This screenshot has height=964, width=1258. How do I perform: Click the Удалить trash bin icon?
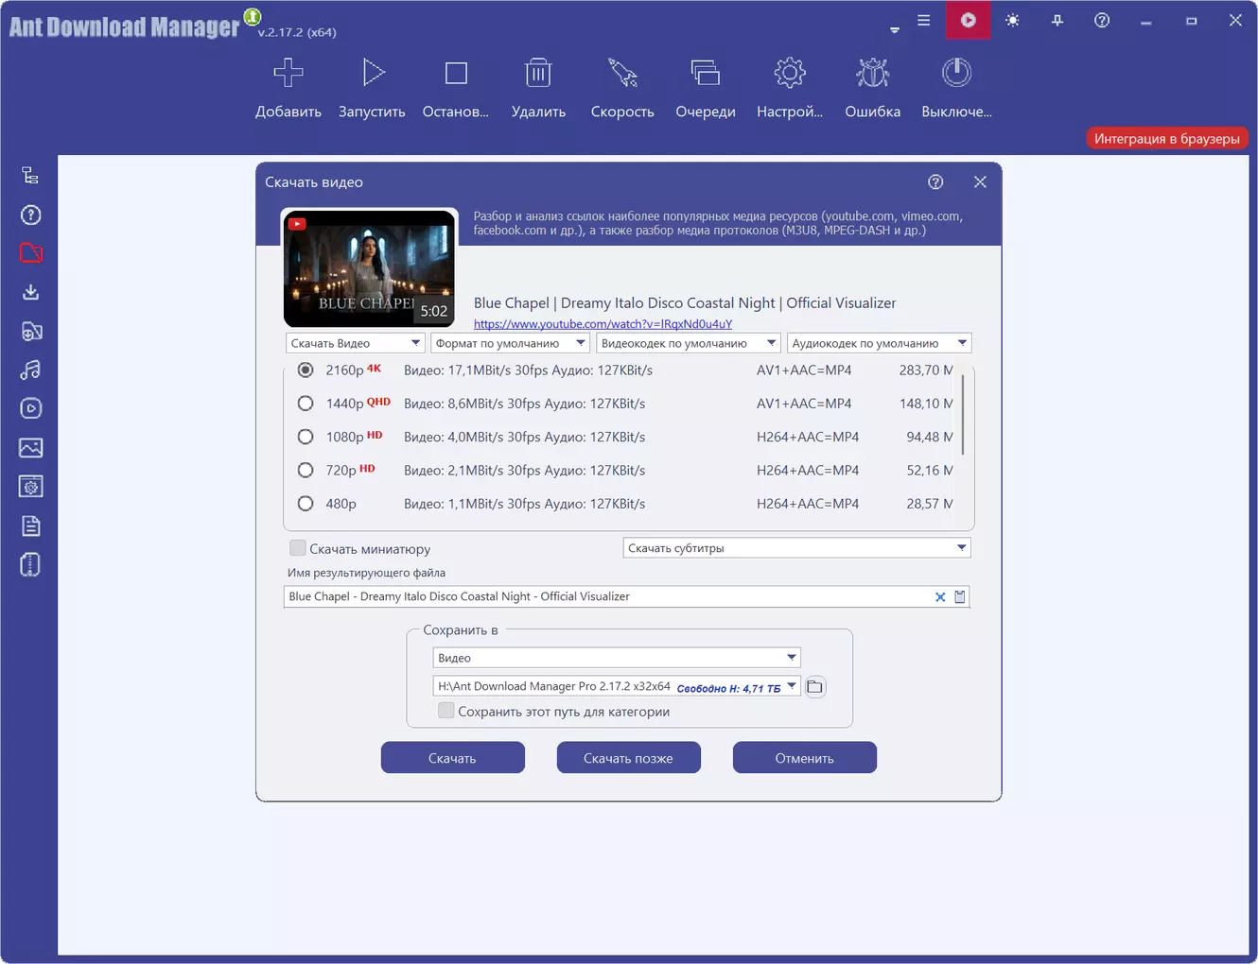[538, 73]
